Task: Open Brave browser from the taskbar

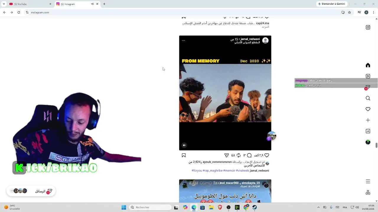Action: [x=220, y=207]
